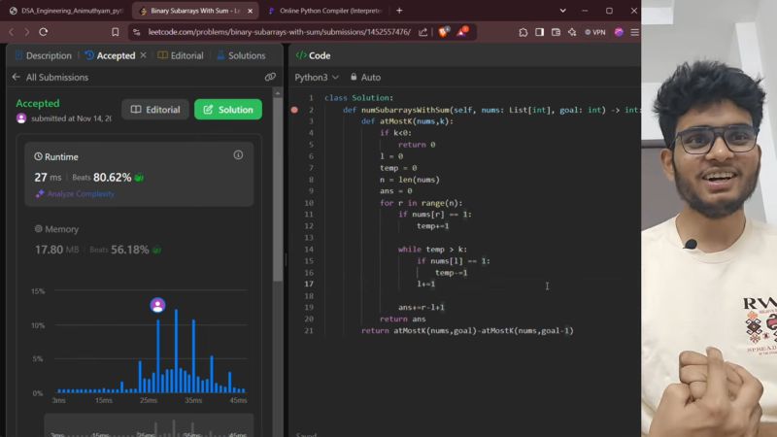The width and height of the screenshot is (777, 437).
Task: Click the chart range slider below histogram
Action: click(149, 426)
